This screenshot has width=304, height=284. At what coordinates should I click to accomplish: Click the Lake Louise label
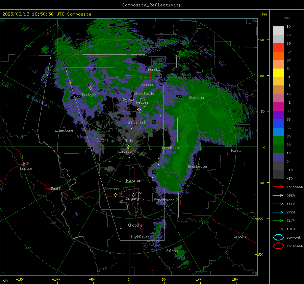26,166
